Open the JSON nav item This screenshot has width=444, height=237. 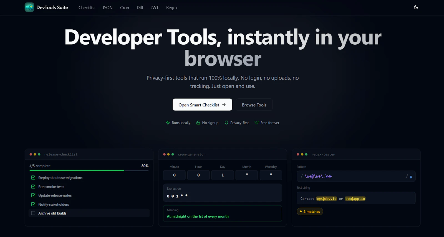[x=107, y=7]
